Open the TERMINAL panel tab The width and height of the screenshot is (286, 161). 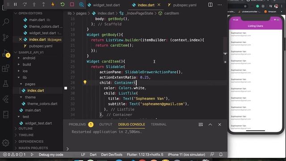pos(158,124)
